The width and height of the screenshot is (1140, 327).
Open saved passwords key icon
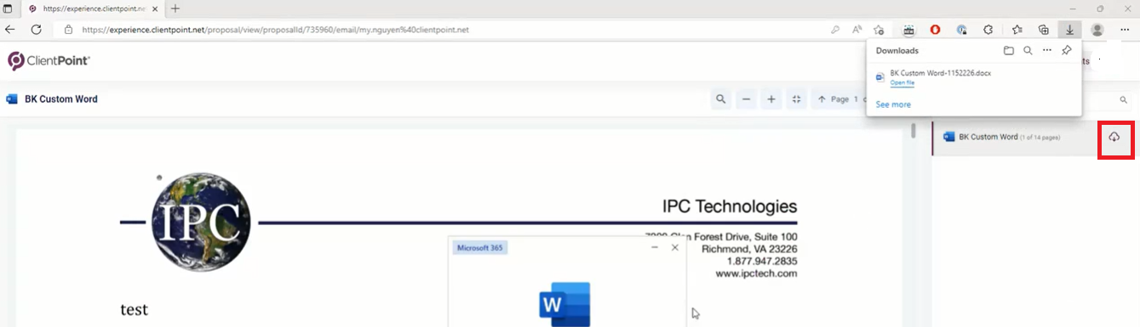coord(836,29)
